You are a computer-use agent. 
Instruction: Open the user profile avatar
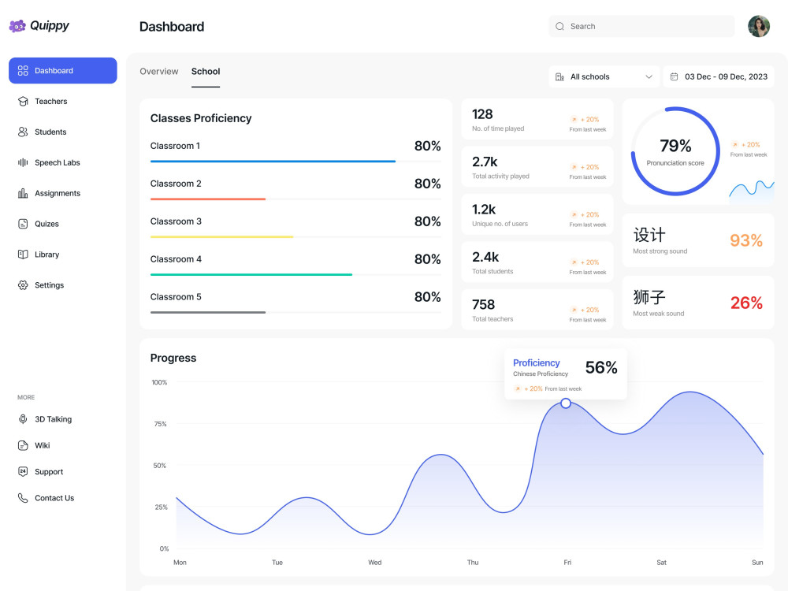click(759, 26)
